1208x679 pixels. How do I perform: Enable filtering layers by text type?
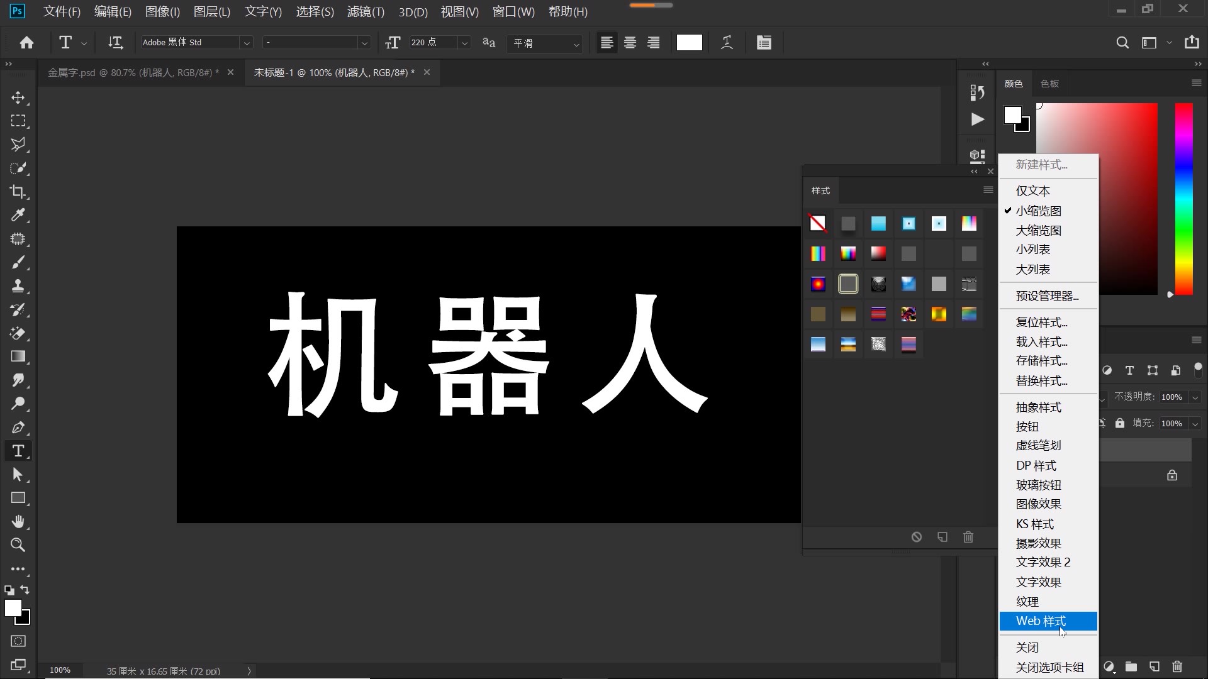pyautogui.click(x=1130, y=371)
